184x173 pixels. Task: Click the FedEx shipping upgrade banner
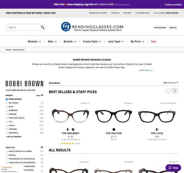click(92, 4)
